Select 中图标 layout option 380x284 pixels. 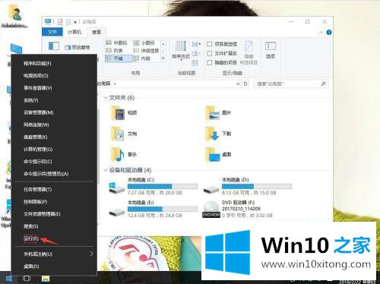[116, 43]
